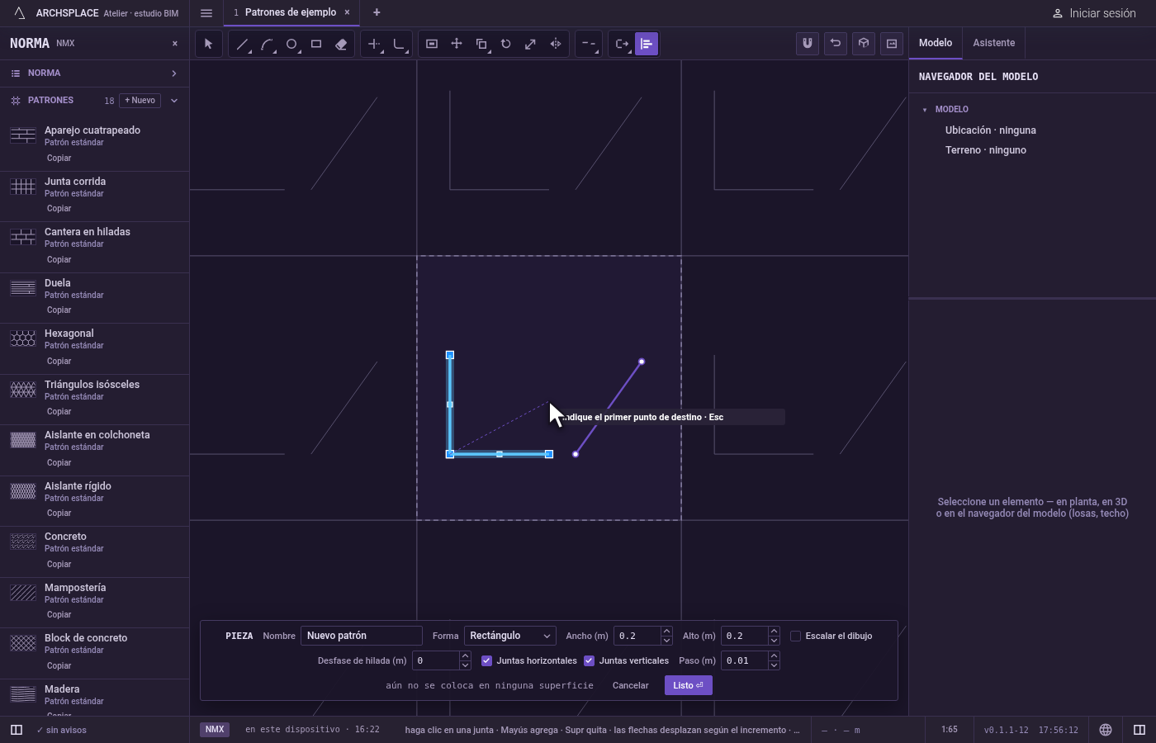
Task: Open the Forma Rectángulo dropdown
Action: coord(510,636)
